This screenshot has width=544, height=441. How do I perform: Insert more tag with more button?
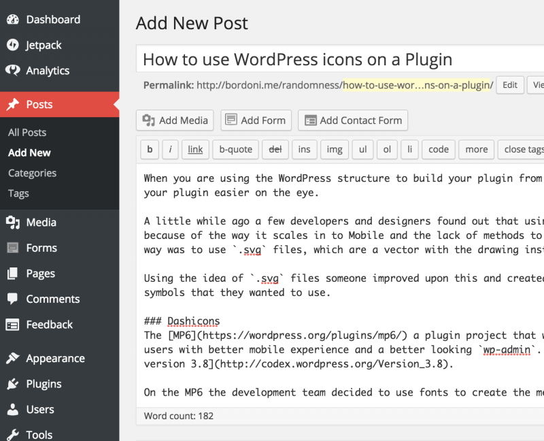pos(477,149)
